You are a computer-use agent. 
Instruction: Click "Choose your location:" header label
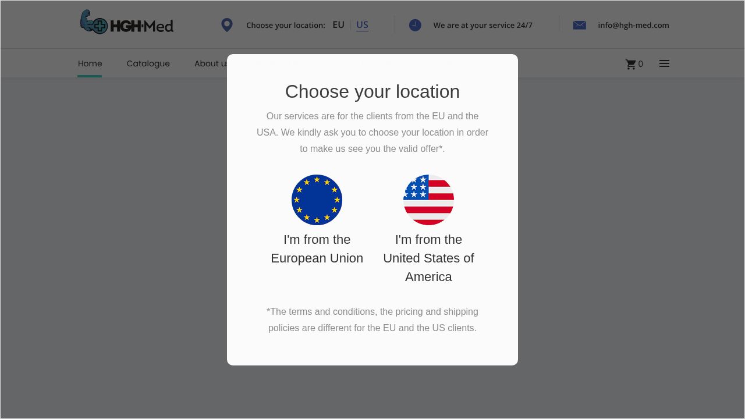tap(286, 25)
